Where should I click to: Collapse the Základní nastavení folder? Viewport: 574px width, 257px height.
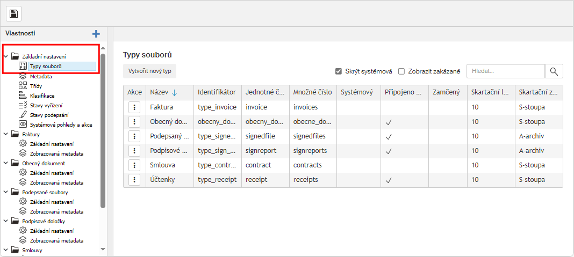(6, 56)
